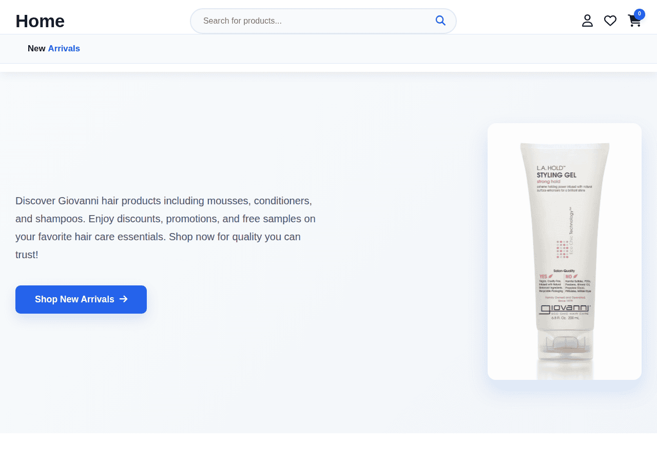657x462 pixels.
Task: Open the New Arrivals menu item
Action: pyautogui.click(x=54, y=49)
